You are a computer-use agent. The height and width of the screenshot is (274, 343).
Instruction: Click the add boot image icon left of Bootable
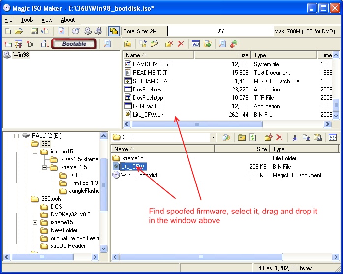8,44
